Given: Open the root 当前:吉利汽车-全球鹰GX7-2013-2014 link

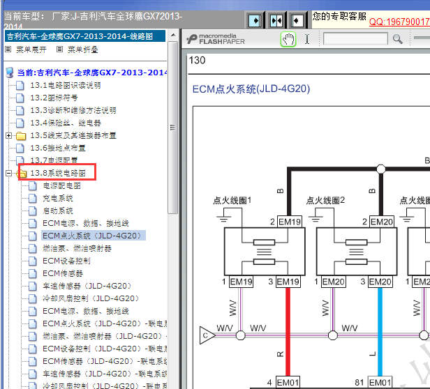Looking at the screenshot, I should [92, 73].
